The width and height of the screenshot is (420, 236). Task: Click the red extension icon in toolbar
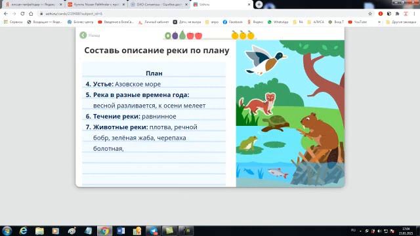[x=381, y=14]
